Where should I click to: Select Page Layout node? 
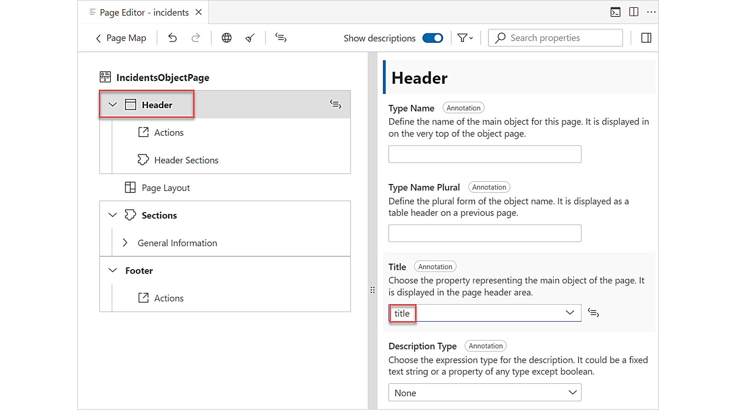pos(166,188)
